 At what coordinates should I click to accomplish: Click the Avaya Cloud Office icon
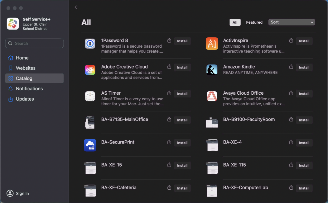tap(212, 96)
